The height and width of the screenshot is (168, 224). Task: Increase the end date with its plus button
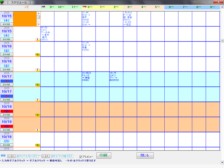click(47, 156)
